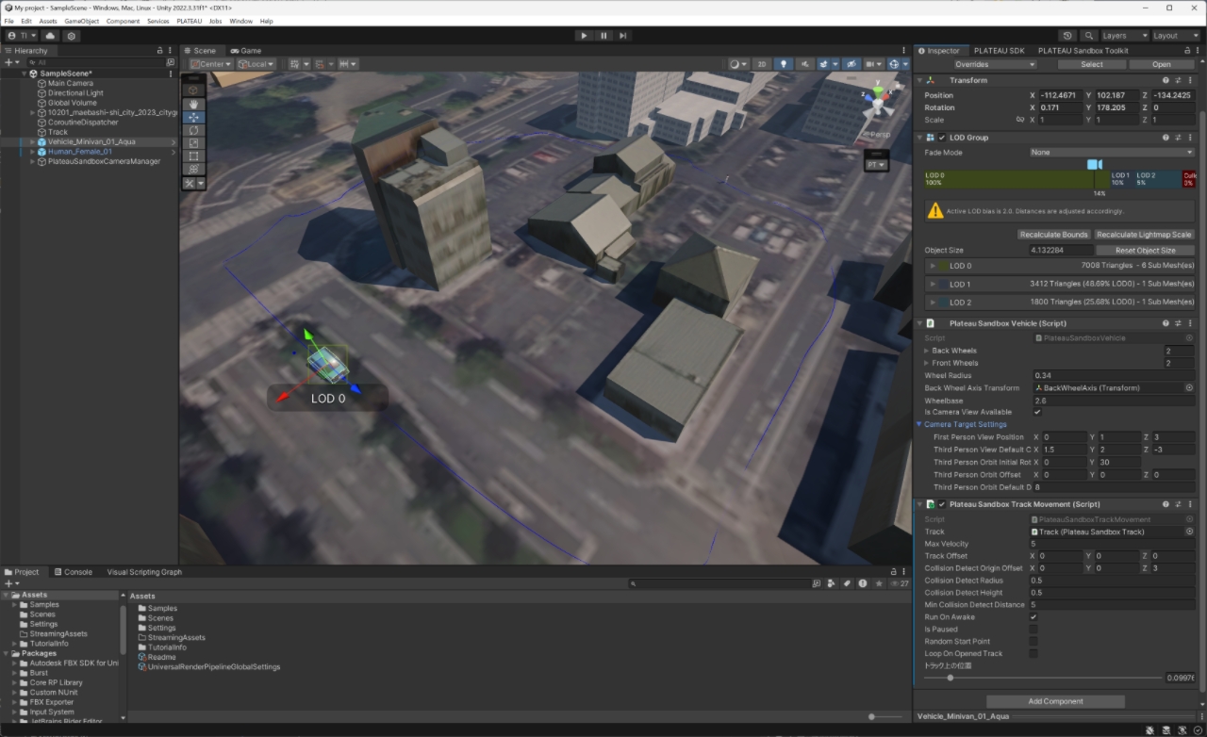The width and height of the screenshot is (1207, 737).
Task: Toggle scene visibility hidden-objects icon
Action: tap(852, 64)
